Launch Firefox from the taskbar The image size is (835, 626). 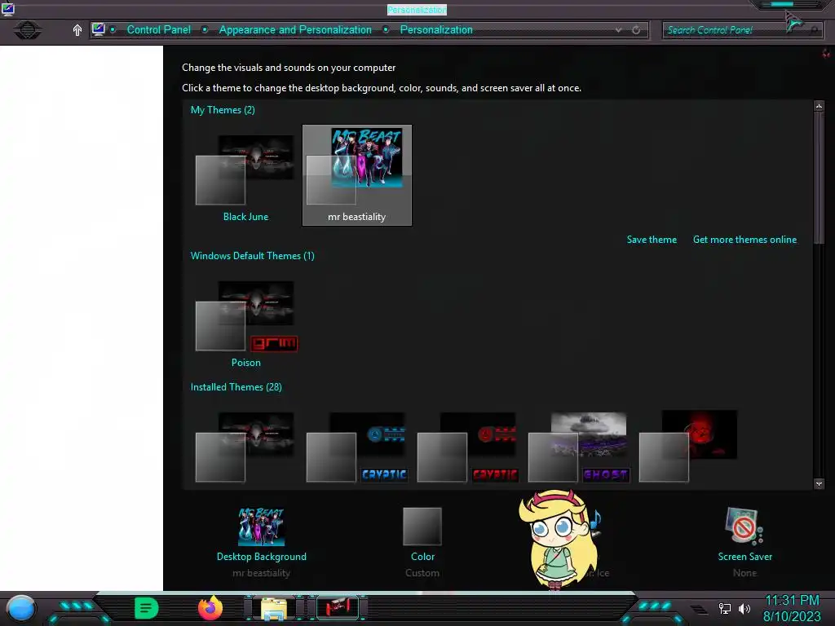click(210, 608)
